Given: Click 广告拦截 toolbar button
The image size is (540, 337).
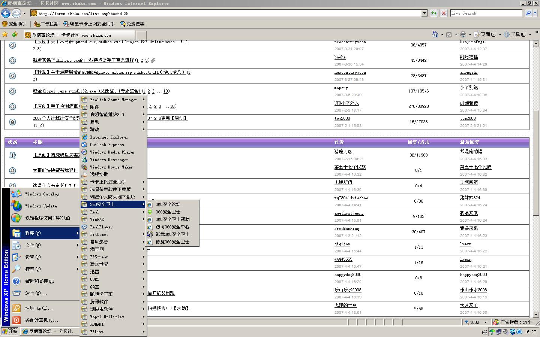Looking at the screenshot, I should click(46, 24).
